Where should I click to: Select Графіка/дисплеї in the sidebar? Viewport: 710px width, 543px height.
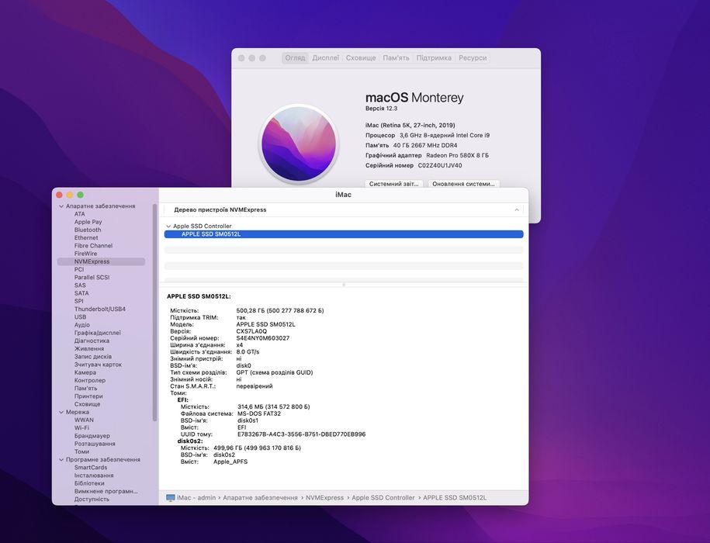coord(97,333)
